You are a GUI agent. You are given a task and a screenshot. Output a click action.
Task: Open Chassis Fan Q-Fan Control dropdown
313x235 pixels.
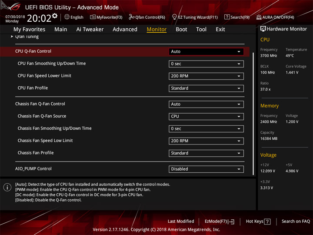click(206, 104)
